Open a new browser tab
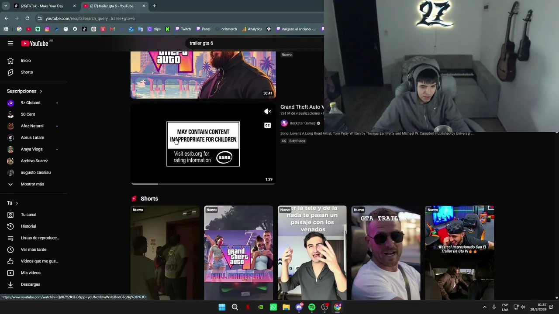Viewport: 559px width, 314px height. click(x=154, y=6)
